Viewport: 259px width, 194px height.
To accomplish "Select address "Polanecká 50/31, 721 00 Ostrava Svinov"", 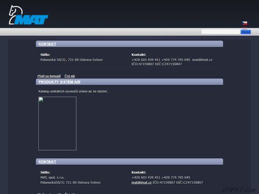I will pyautogui.click(x=71, y=60).
